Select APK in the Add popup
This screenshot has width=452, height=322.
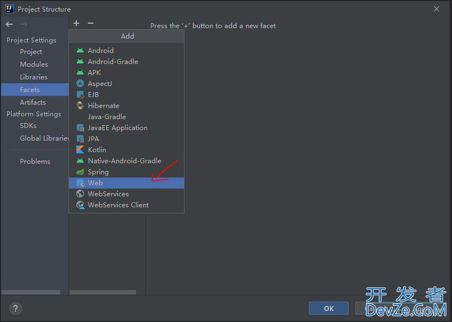[x=127, y=73]
